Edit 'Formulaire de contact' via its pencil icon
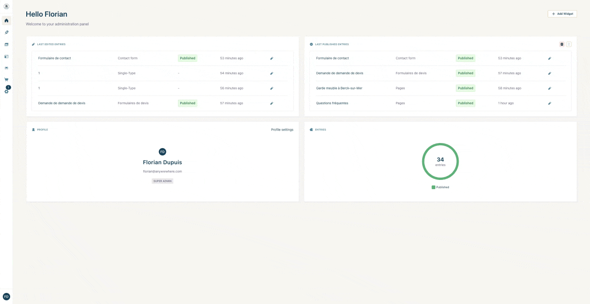Screen dimensions: 590x304 click(x=271, y=58)
